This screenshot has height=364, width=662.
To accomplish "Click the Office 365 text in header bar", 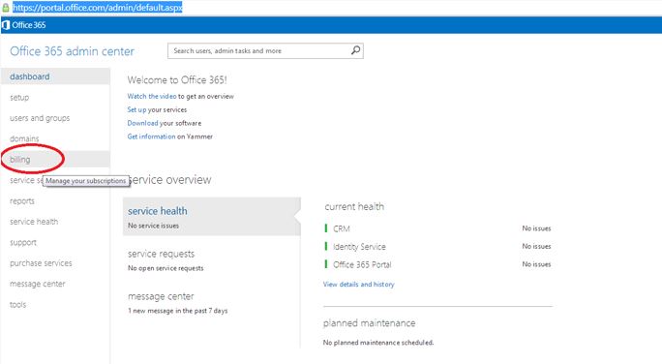I will click(29, 25).
